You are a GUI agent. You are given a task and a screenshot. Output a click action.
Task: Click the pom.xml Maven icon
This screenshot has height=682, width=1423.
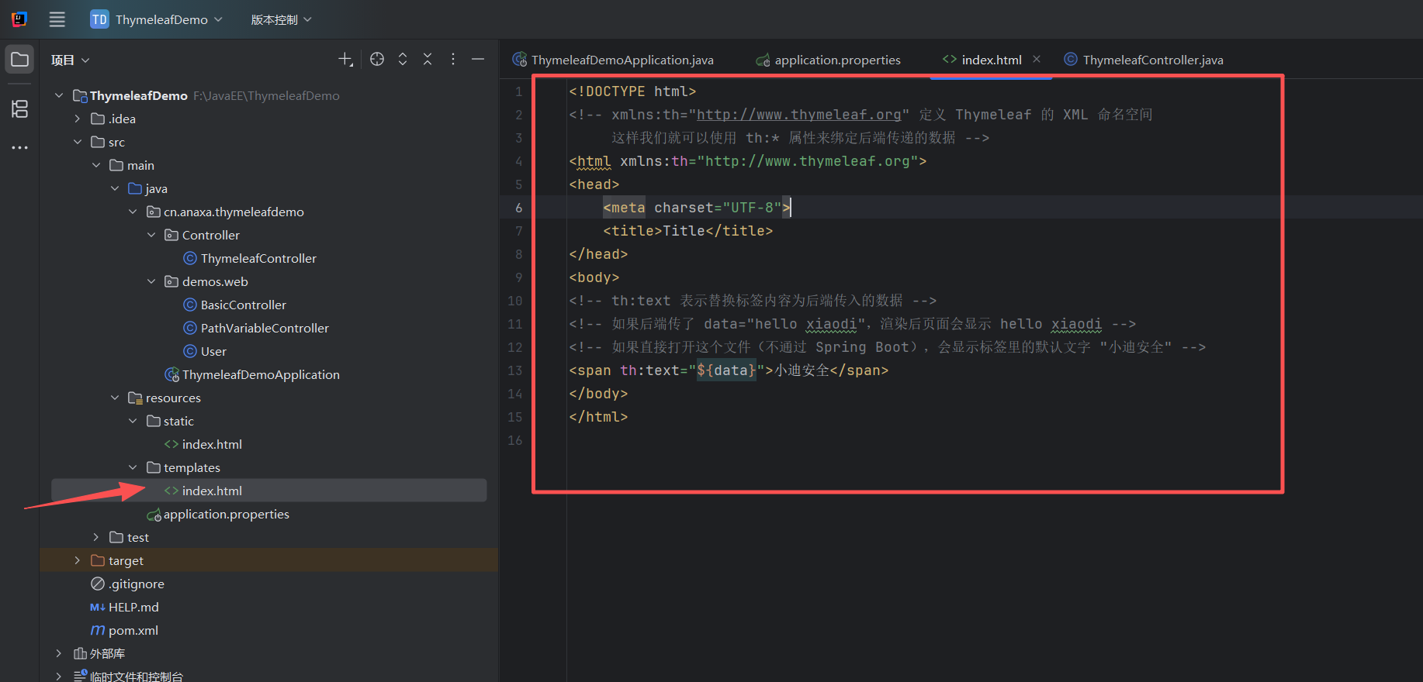(98, 630)
